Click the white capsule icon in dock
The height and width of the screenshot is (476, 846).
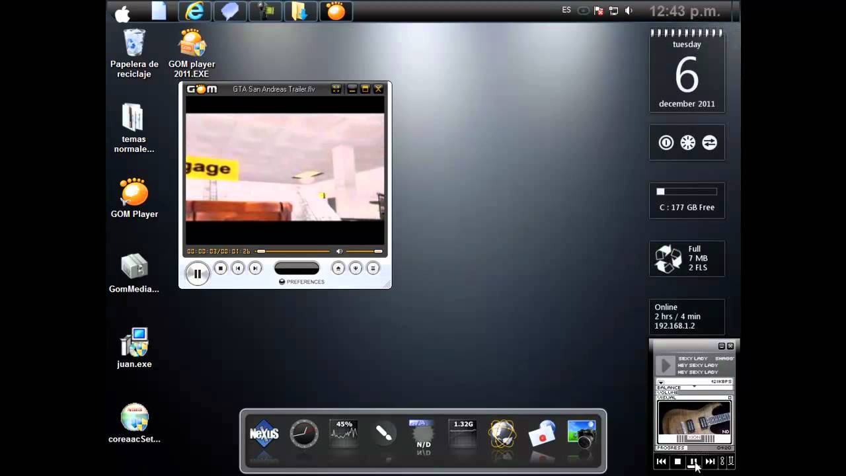coord(383,434)
